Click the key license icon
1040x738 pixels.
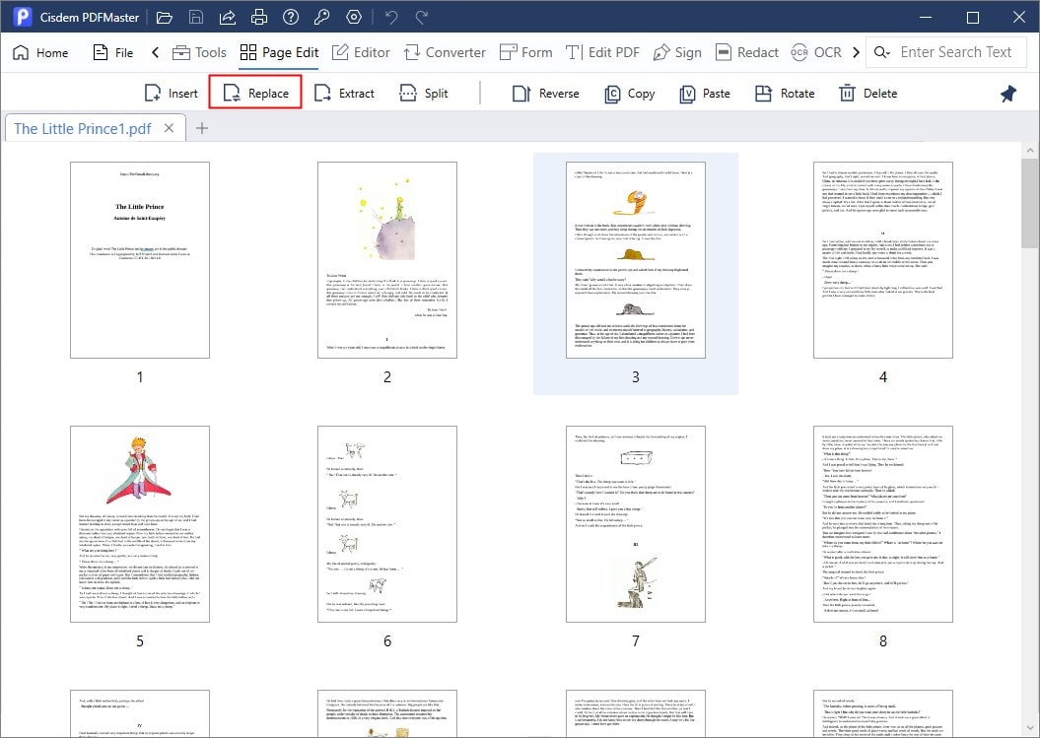[x=322, y=17]
